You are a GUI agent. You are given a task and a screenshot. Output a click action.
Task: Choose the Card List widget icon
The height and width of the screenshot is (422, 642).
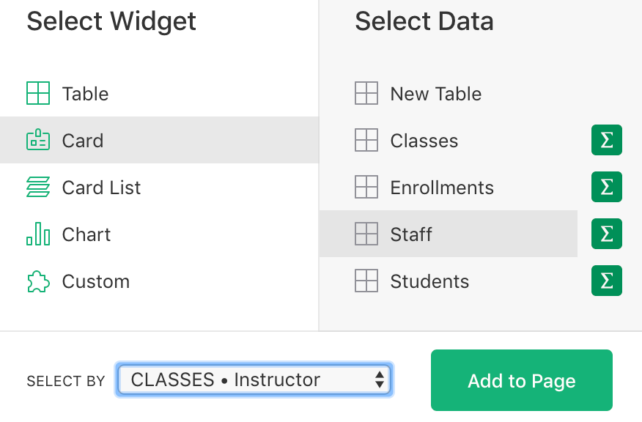38,187
